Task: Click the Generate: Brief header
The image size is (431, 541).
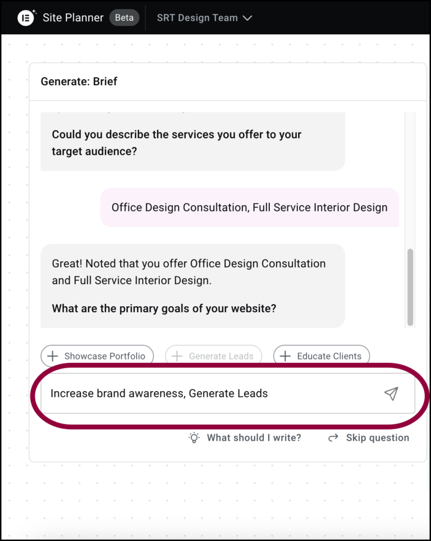Action: tap(79, 81)
